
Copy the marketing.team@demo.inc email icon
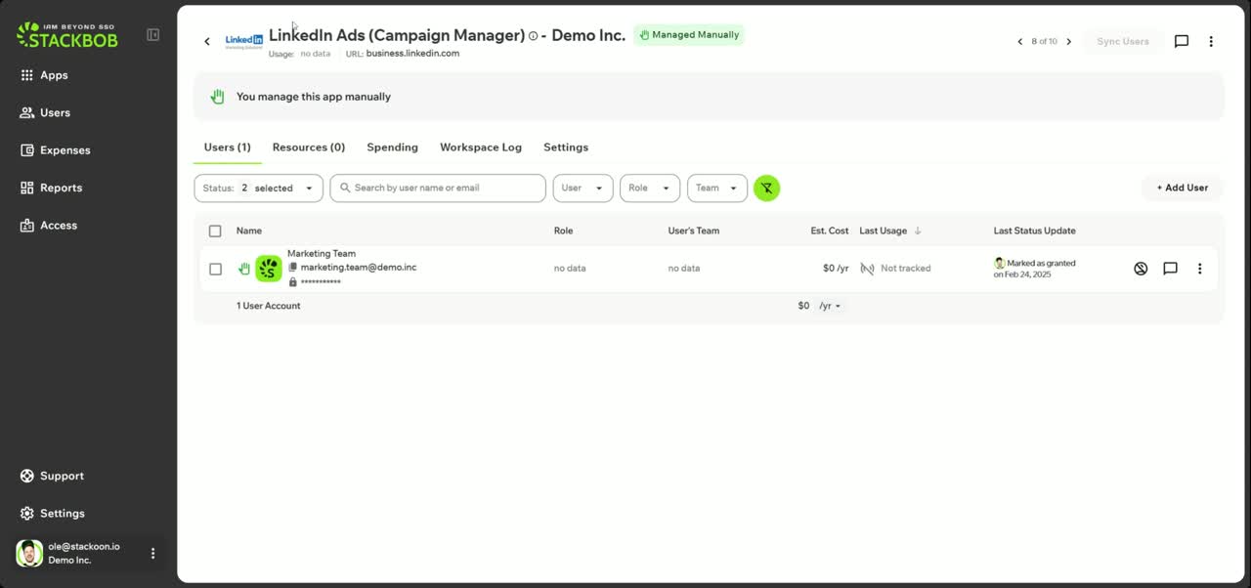[292, 268]
